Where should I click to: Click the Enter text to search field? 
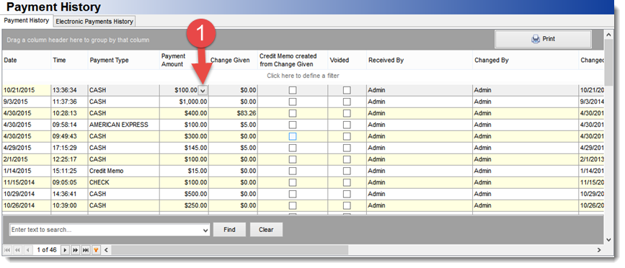click(x=106, y=230)
